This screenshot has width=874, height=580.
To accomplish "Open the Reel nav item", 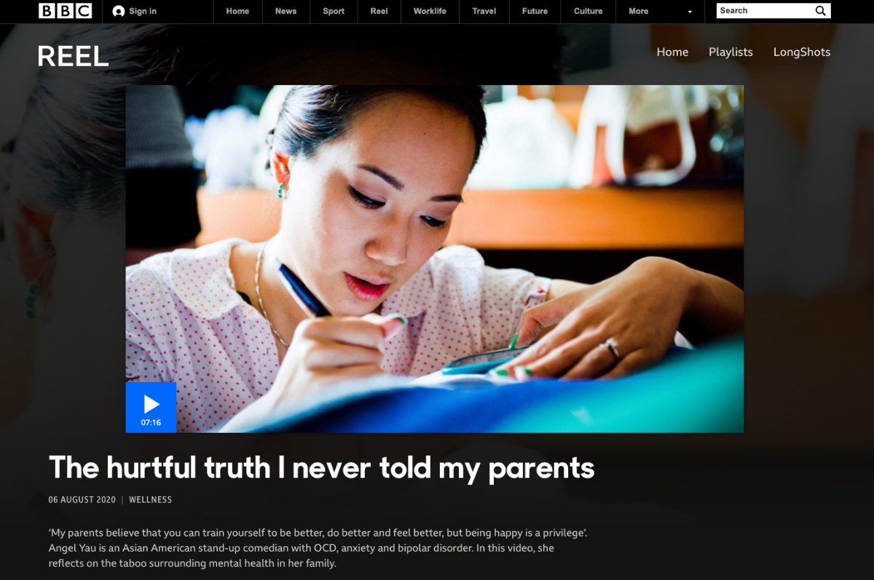I will pyautogui.click(x=379, y=11).
